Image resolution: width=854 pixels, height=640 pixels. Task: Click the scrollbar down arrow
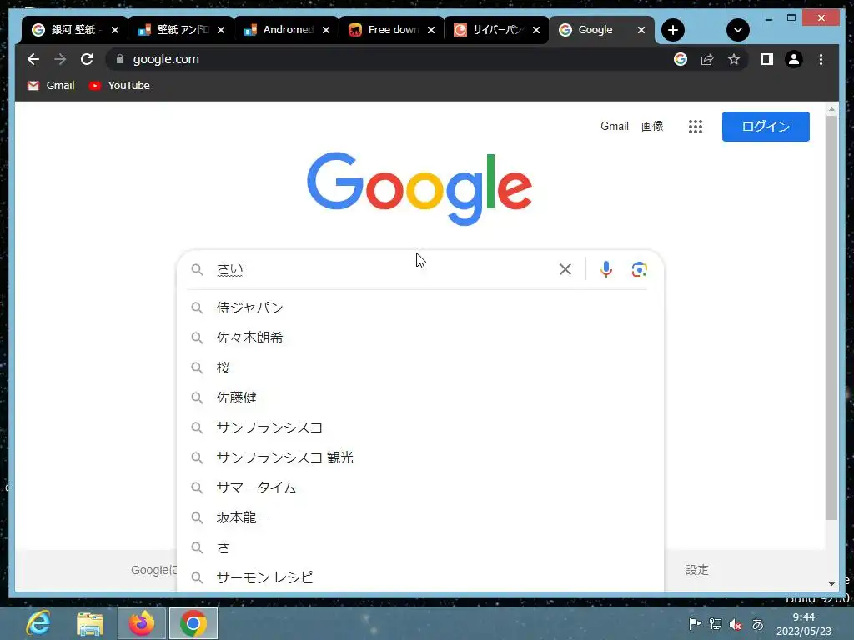point(831,584)
